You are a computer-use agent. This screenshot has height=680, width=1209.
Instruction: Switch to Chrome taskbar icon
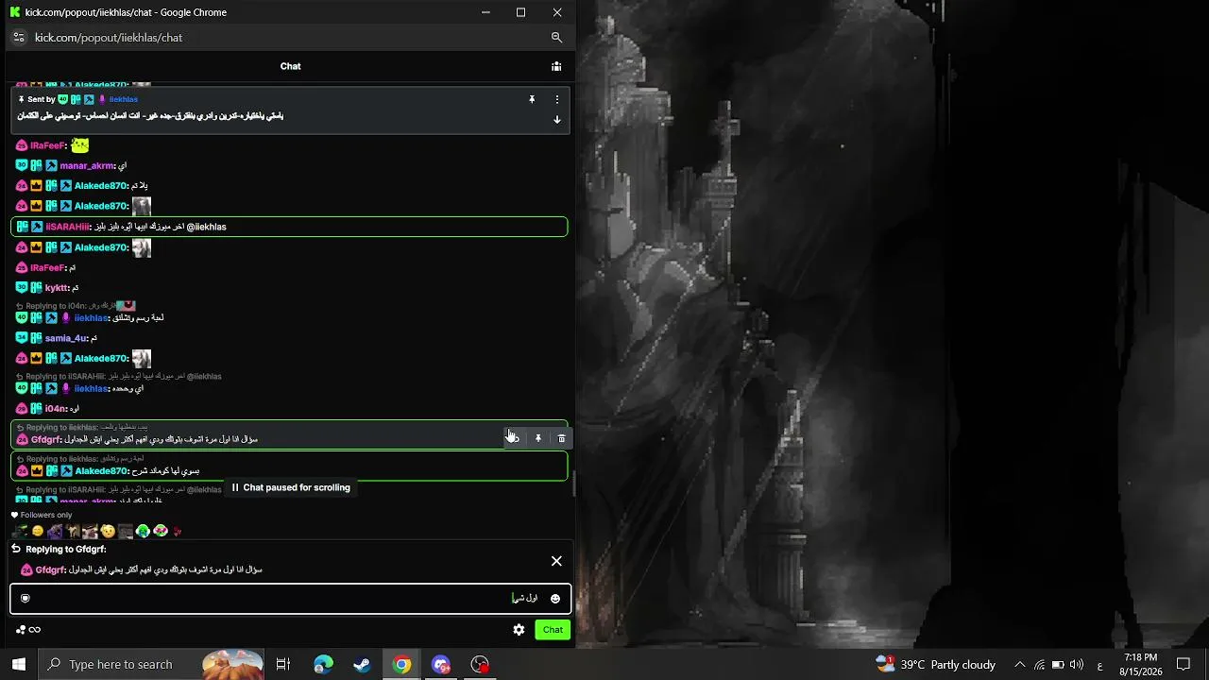pos(402,664)
